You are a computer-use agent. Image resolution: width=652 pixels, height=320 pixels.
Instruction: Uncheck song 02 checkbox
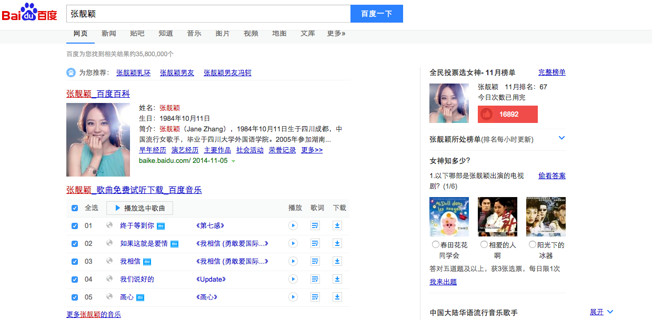coord(75,244)
